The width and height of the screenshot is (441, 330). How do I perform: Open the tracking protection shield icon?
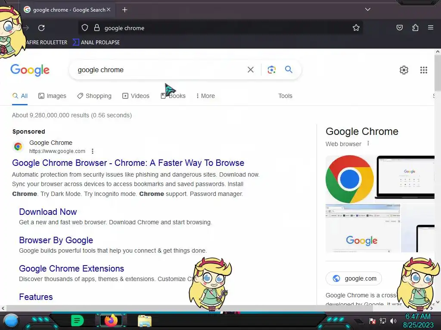point(85,27)
